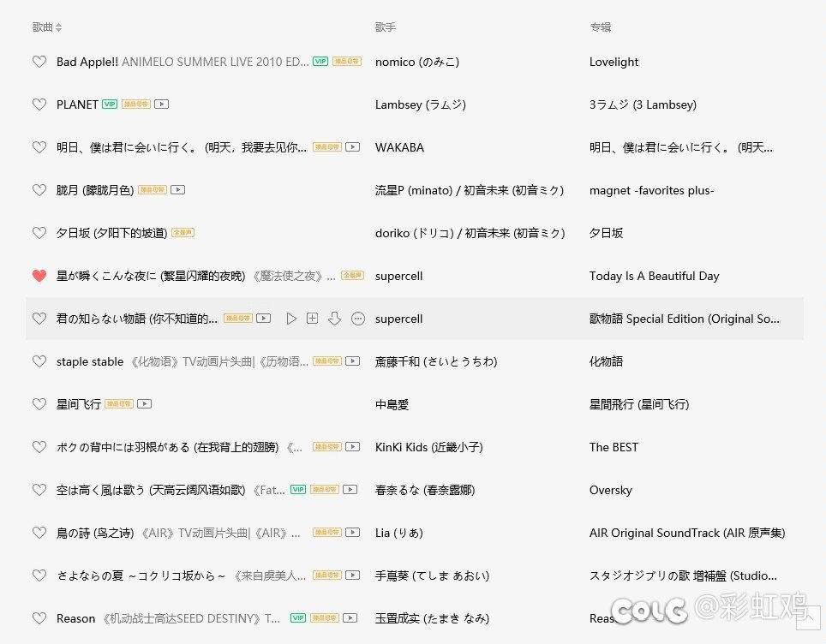The height and width of the screenshot is (644, 826).
Task: Open the album Lovelight
Action: (x=614, y=62)
